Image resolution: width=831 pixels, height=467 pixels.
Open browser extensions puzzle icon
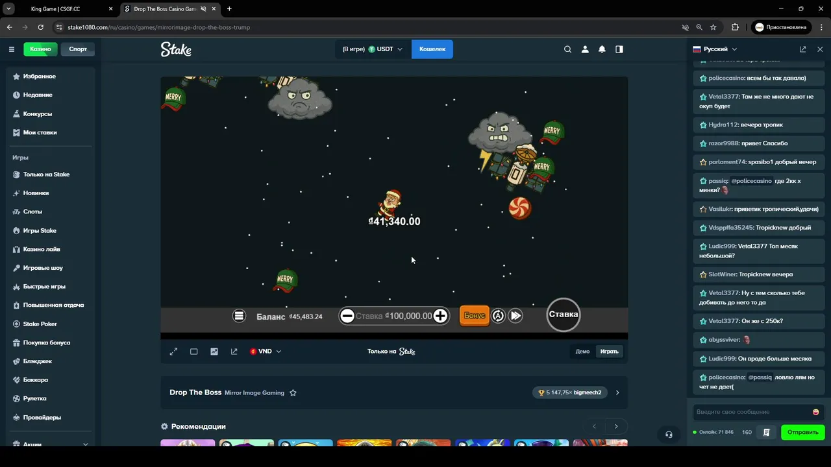[735, 27]
